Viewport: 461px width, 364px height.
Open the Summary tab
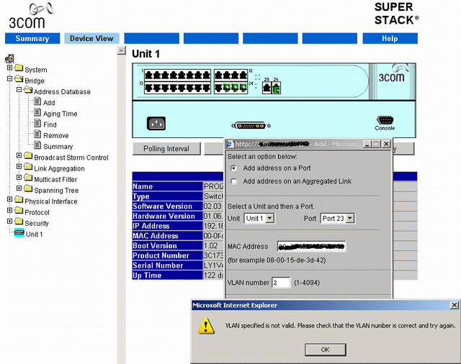(32, 38)
